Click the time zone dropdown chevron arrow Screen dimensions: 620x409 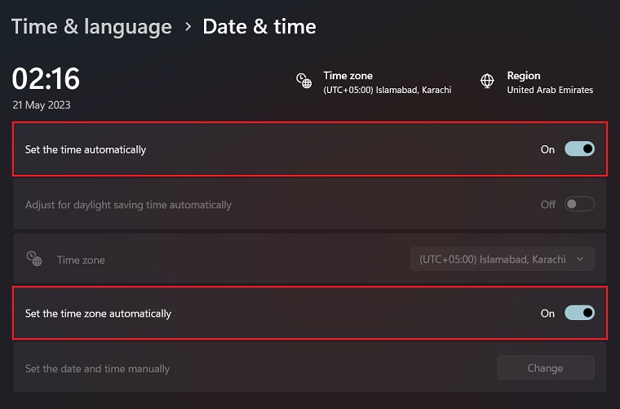[580, 259]
